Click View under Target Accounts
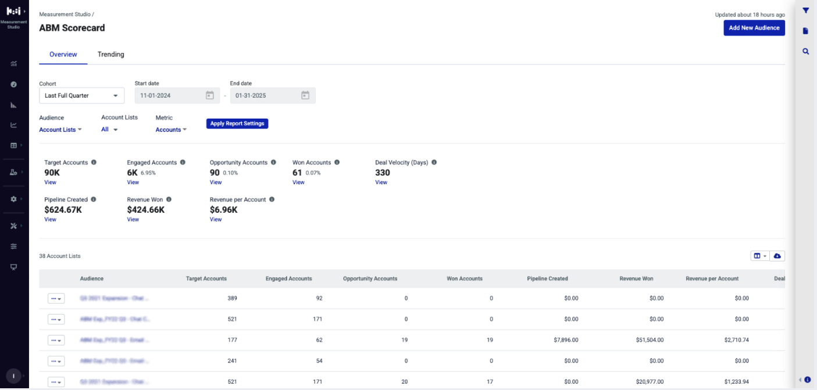Image resolution: width=817 pixels, height=390 pixels. [x=51, y=183]
